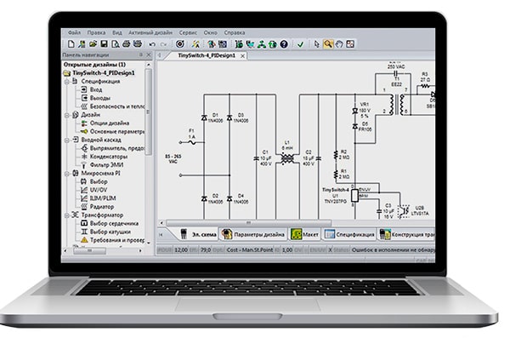Click the status bar value 12,00
Image resolution: width=510 pixels, height=338 pixels.
(181, 250)
